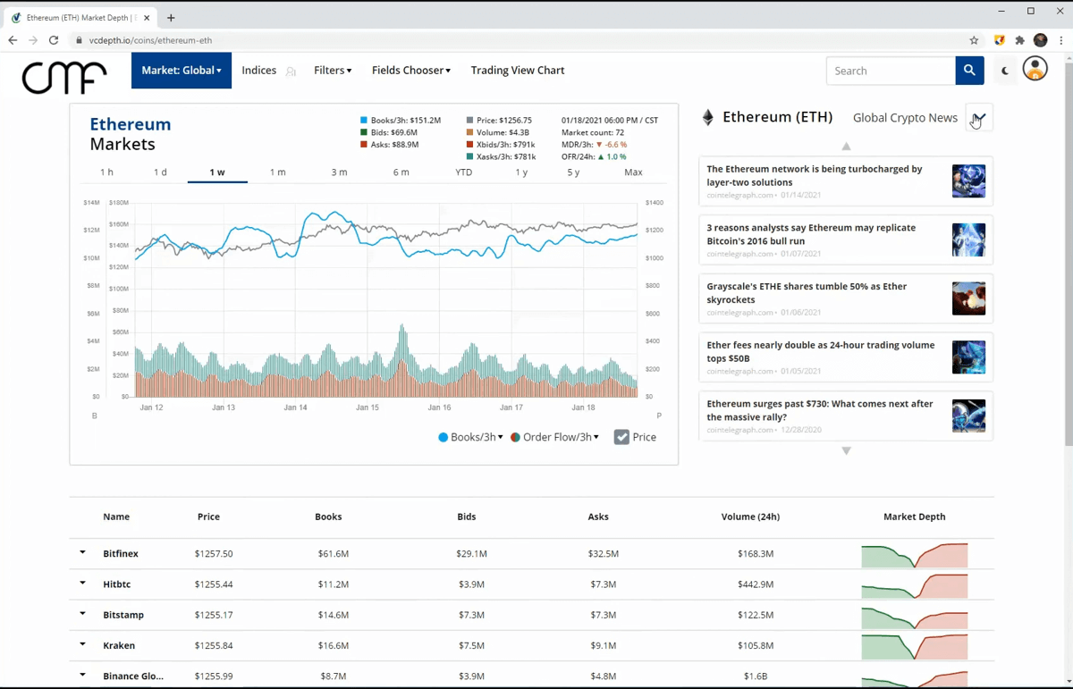Toggle the Global Crypto News checkbox
1073x689 pixels.
coord(979,118)
